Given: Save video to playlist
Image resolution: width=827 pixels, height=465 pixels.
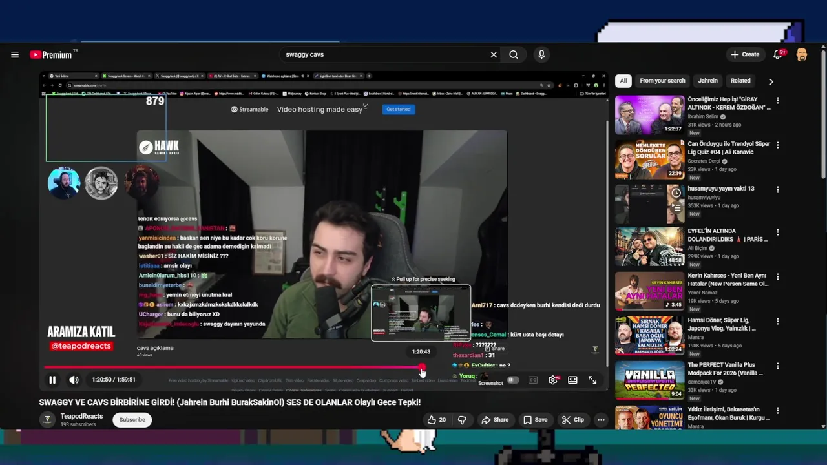Looking at the screenshot, I should point(536,420).
